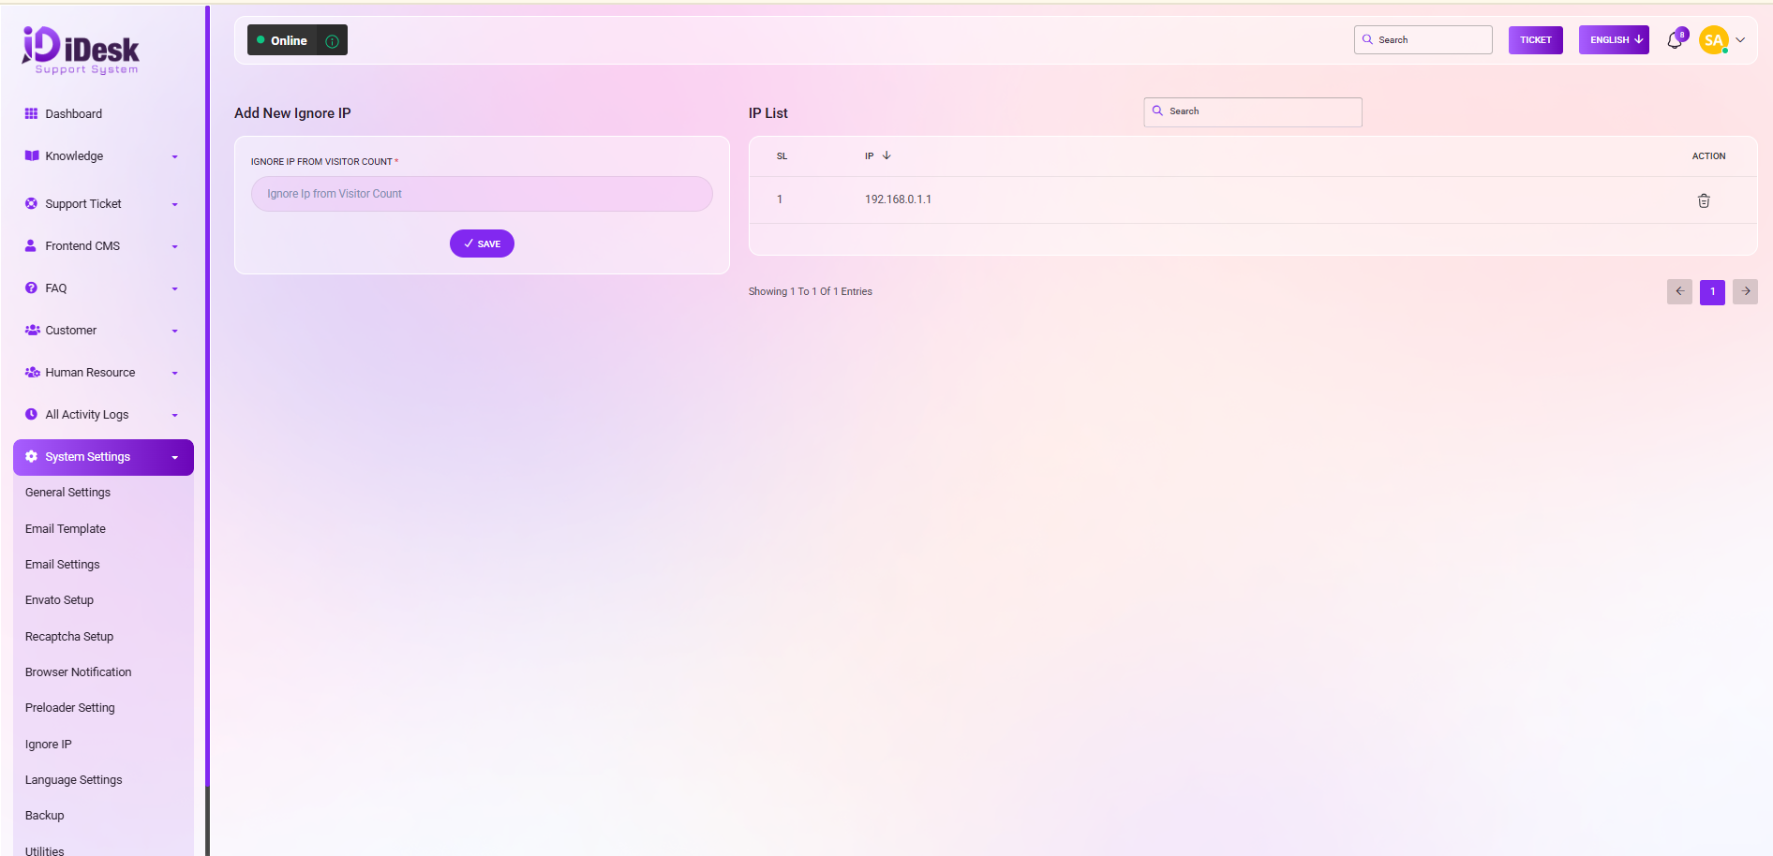Click the info icon beside Online status
This screenshot has height=856, width=1773.
[332, 41]
